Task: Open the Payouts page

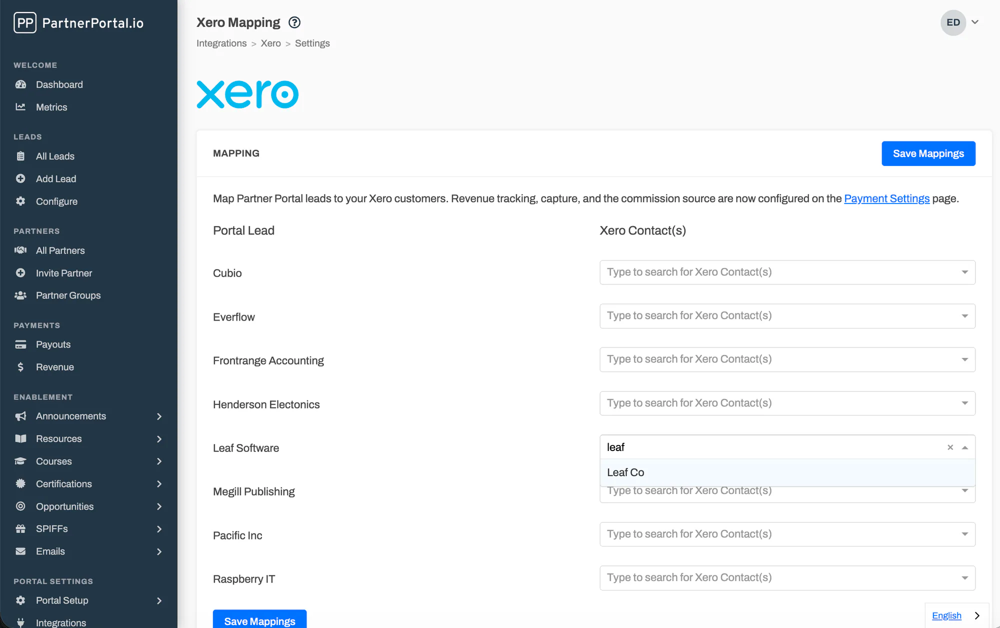Action: tap(53, 344)
